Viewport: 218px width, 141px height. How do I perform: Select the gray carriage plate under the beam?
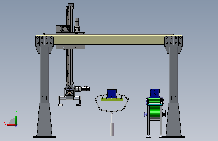pos(70,47)
